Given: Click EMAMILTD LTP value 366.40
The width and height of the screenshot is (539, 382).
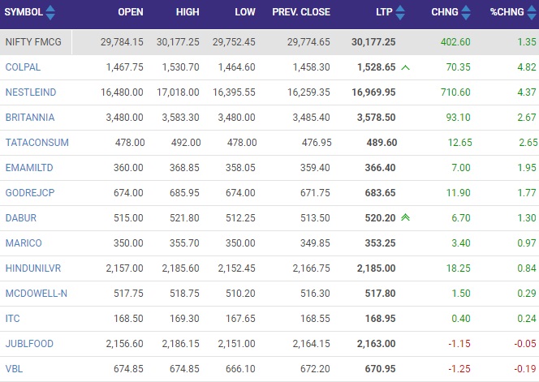Looking at the screenshot, I should [380, 167].
